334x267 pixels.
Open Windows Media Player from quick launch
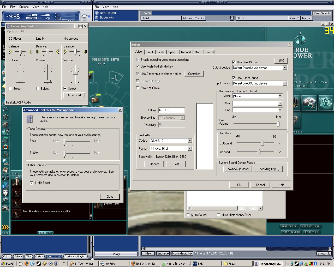(x=51, y=264)
